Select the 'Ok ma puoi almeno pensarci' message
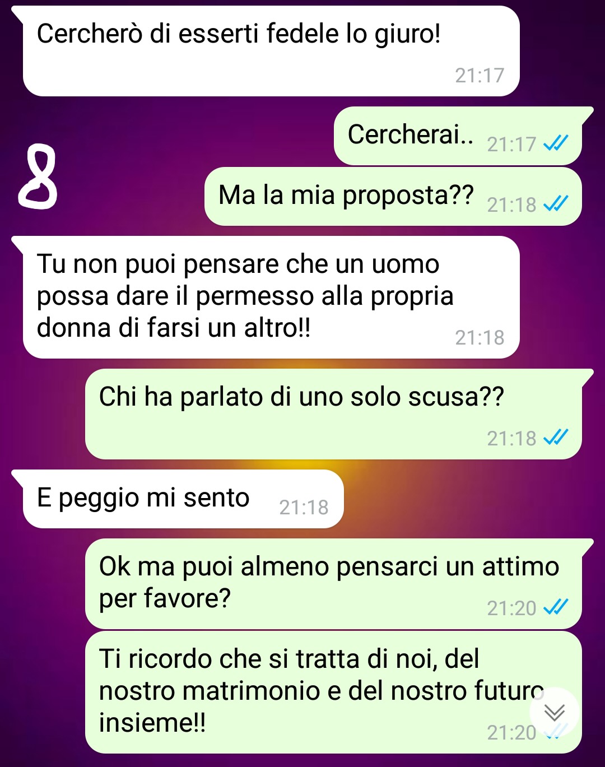 pos(334,584)
